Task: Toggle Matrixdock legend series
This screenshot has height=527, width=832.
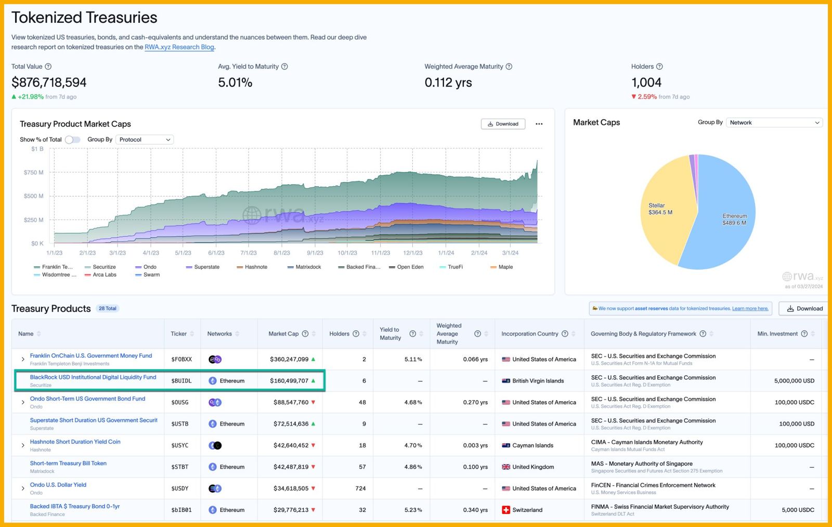Action: (304, 267)
